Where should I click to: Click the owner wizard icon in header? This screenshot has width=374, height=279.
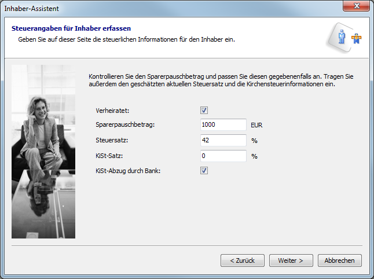tap(350, 38)
